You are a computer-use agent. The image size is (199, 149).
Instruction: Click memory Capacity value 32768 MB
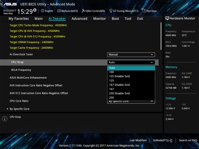(171, 88)
